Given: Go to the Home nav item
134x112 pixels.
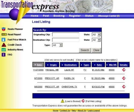Looking at the screenshot, I should (35, 16).
